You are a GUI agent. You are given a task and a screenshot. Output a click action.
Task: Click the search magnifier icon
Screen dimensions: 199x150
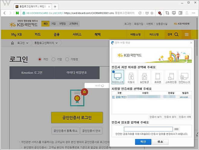coord(176,34)
